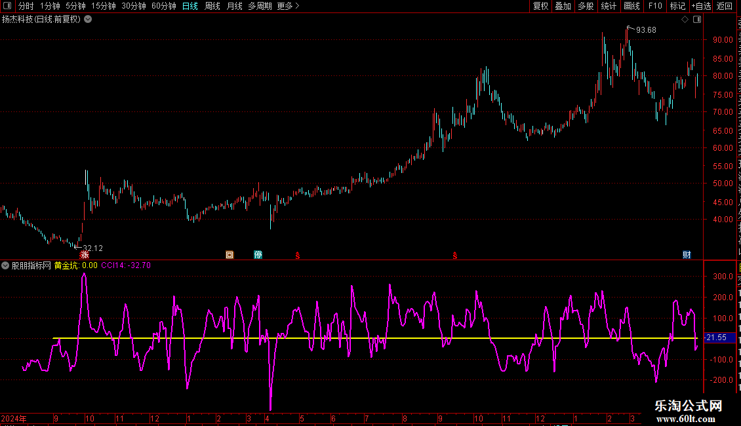This screenshot has height=426, width=741.
Task: Click the CCI14: -32.70 indicator value
Action: point(126,265)
